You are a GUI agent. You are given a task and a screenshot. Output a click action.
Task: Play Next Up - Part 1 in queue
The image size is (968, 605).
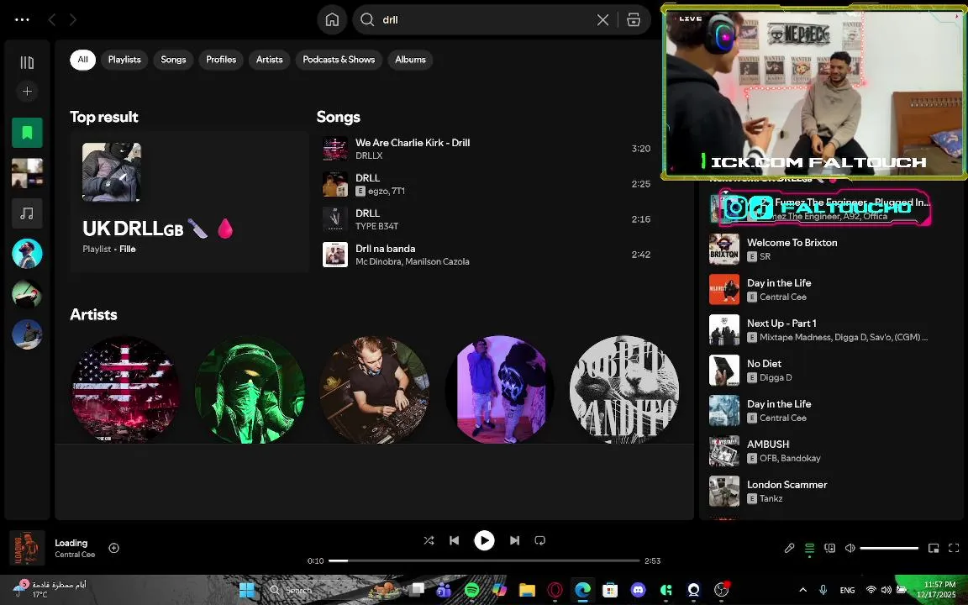[834, 330]
